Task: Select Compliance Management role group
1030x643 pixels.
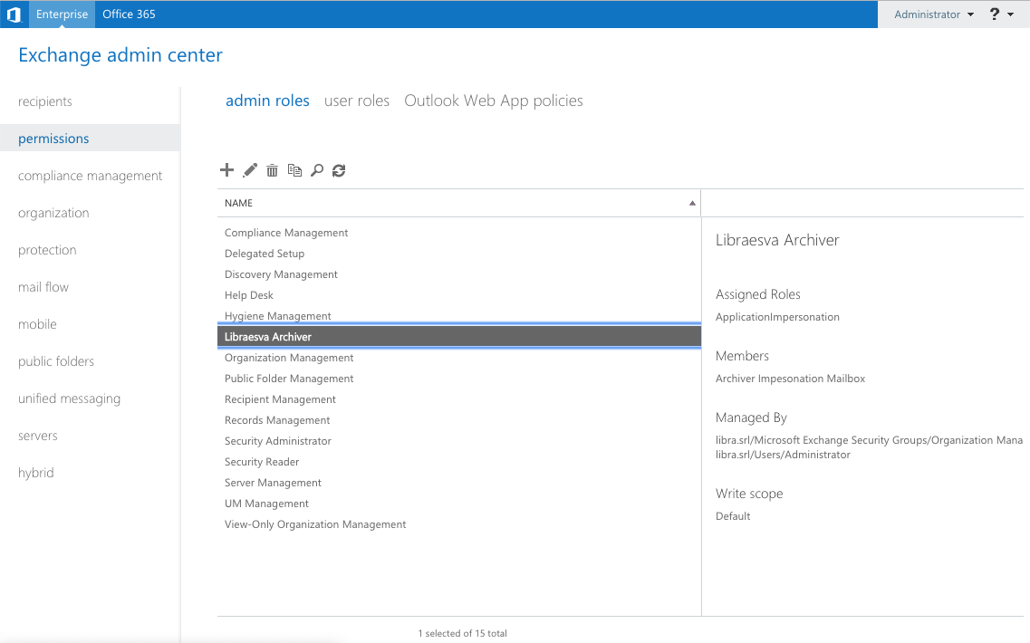Action: point(459,233)
